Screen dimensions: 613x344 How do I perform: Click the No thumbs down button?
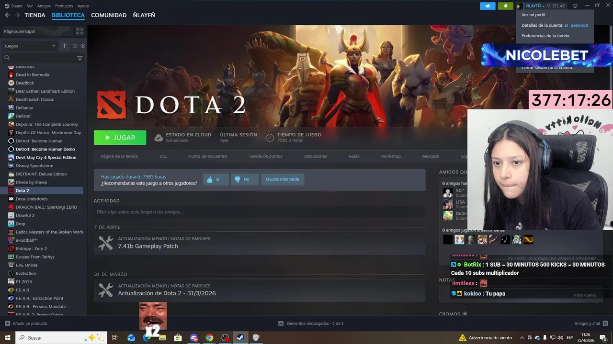pyautogui.click(x=244, y=179)
